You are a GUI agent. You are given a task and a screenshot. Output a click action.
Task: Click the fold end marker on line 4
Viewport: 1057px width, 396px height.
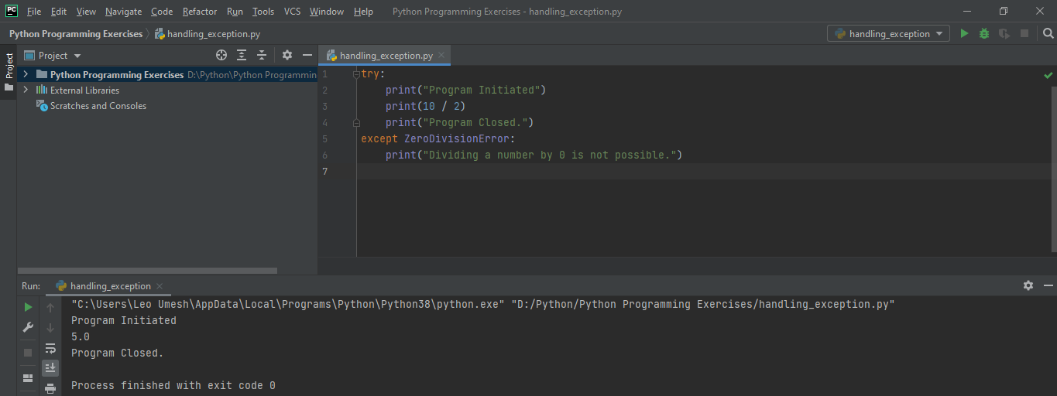(356, 122)
